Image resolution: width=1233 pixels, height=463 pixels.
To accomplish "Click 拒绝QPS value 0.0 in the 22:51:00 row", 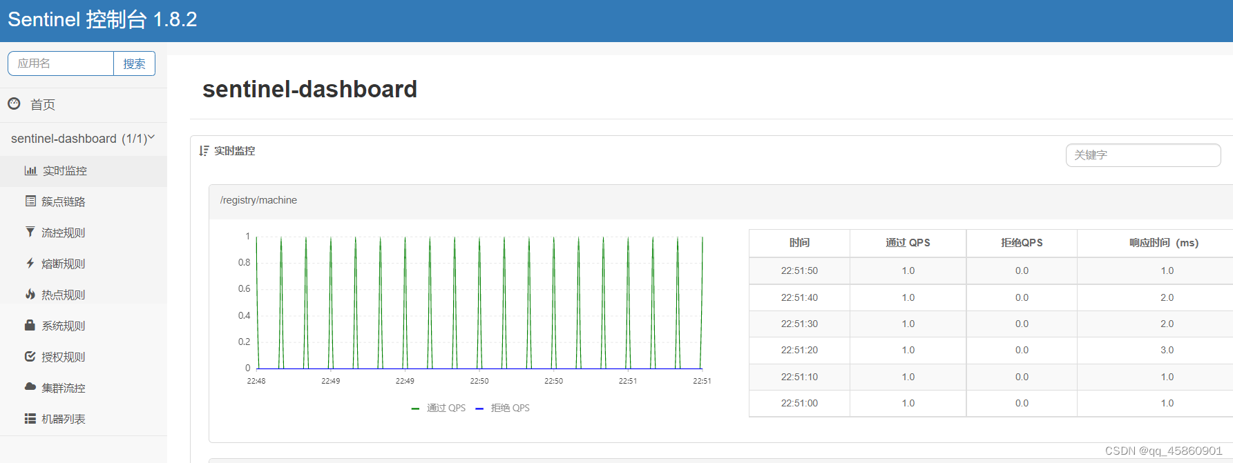I will click(x=1022, y=403).
